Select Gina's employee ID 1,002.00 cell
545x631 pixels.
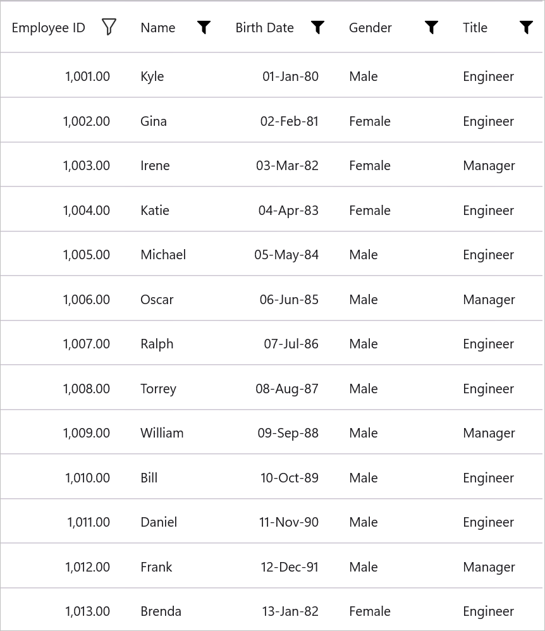tap(87, 121)
